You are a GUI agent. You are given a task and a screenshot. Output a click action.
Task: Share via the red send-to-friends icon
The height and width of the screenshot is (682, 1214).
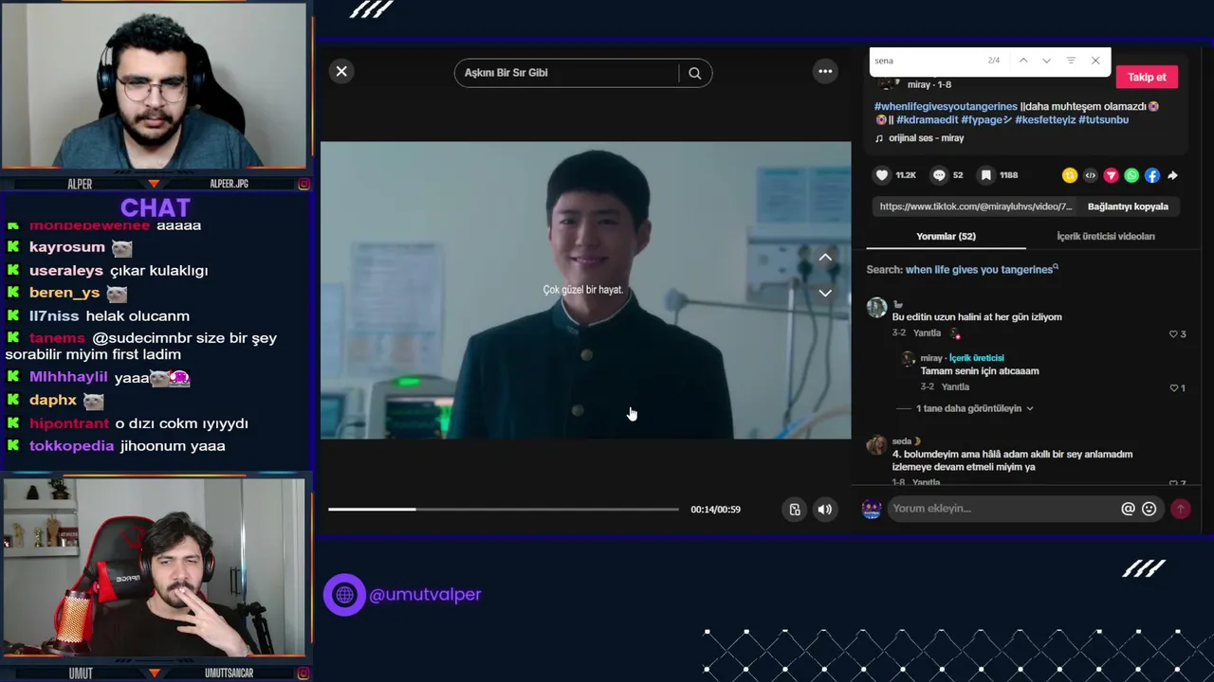pyautogui.click(x=1111, y=175)
